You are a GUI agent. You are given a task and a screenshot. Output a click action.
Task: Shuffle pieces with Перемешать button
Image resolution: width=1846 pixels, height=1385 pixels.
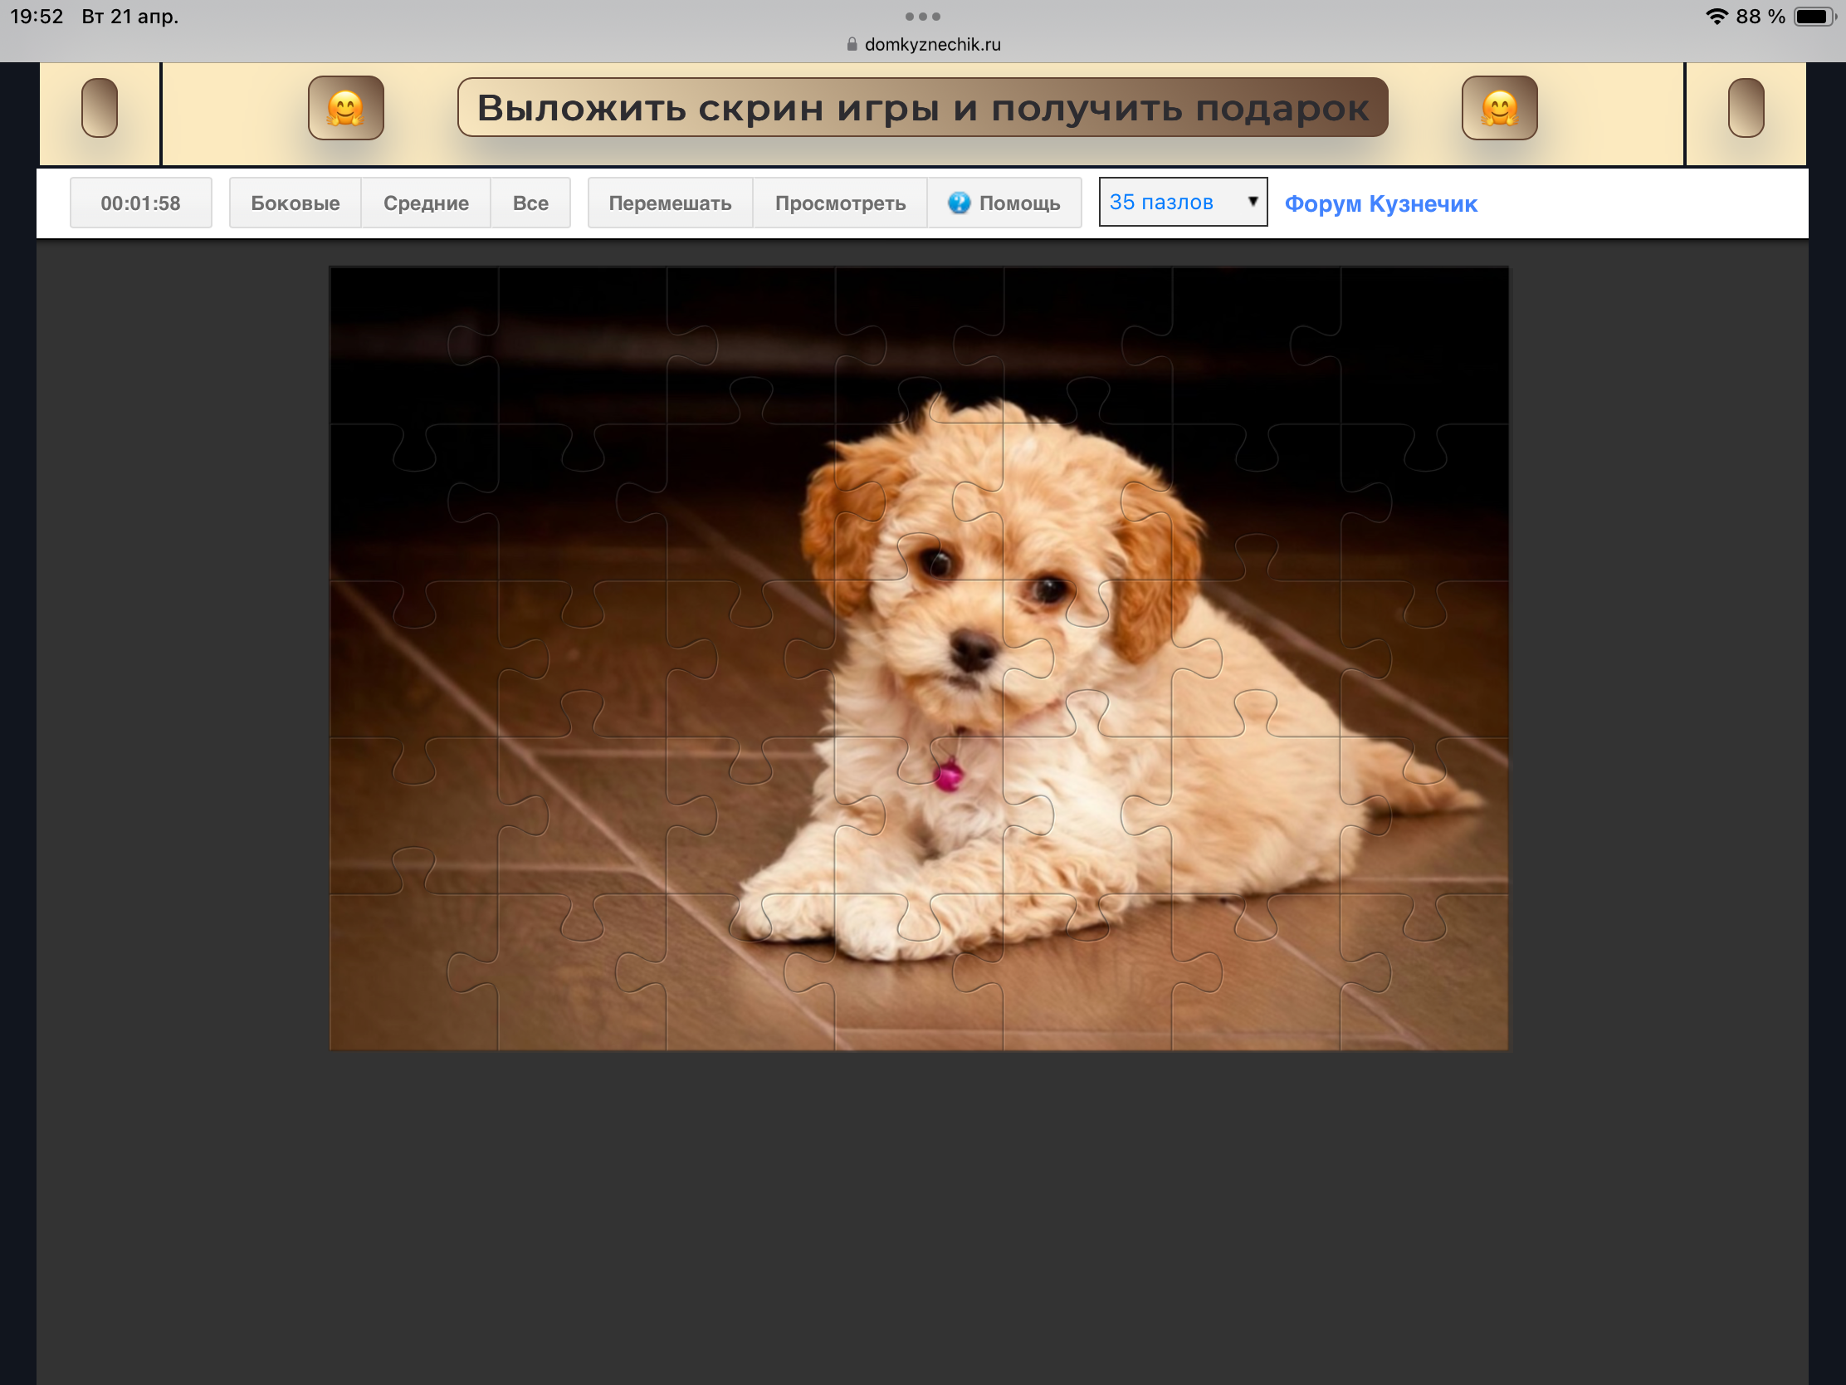coord(669,203)
